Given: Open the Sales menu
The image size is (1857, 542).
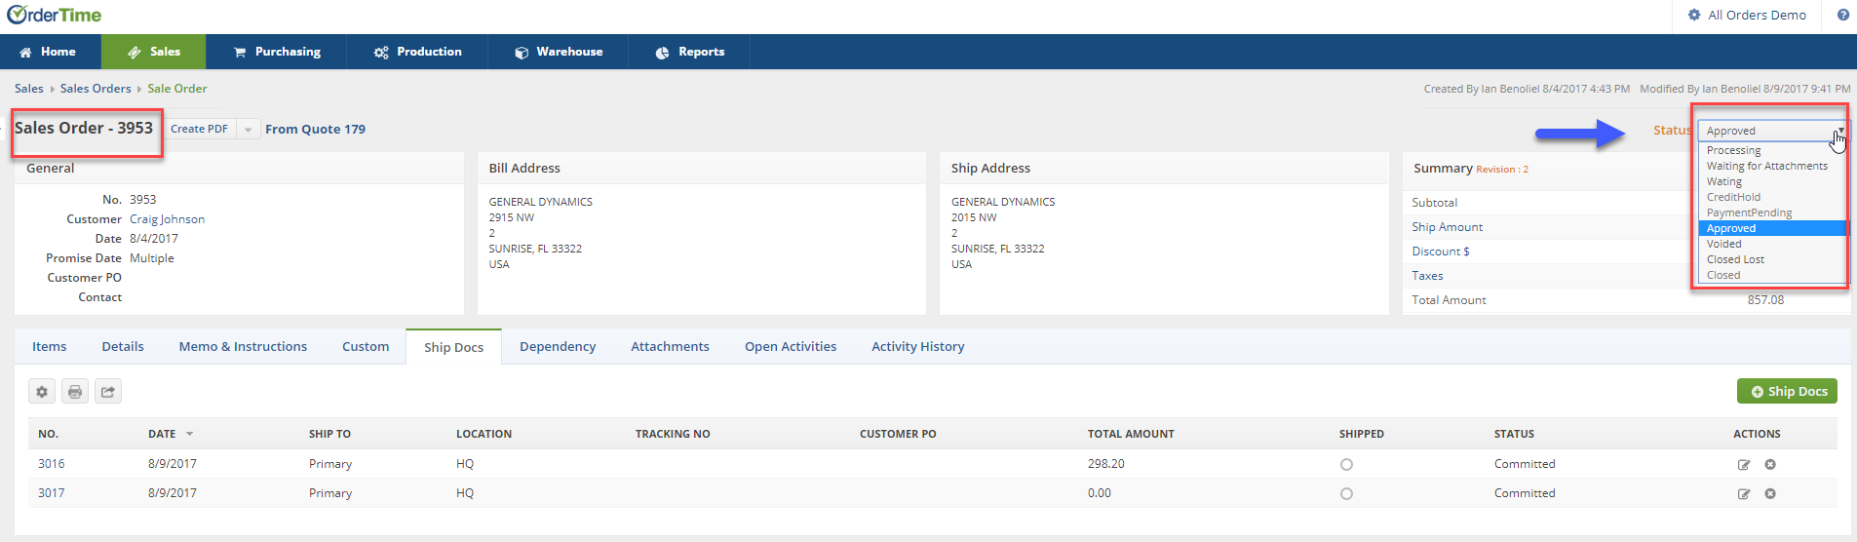Looking at the screenshot, I should 154,52.
